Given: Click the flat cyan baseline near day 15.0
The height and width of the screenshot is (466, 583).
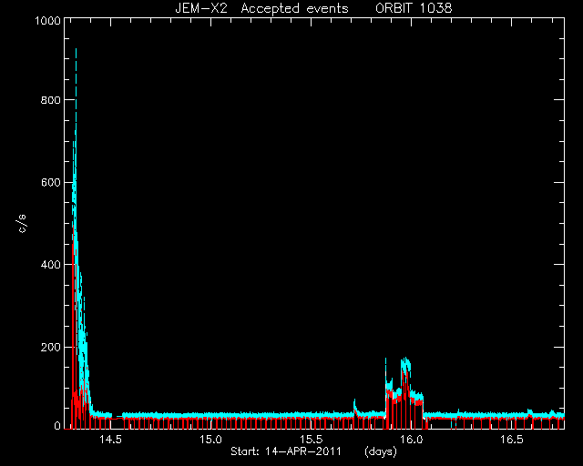Looking at the screenshot, I should click(x=210, y=415).
